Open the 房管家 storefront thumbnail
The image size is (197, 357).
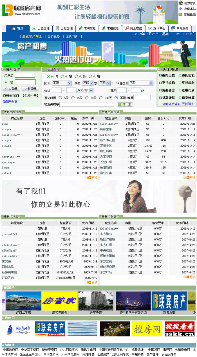(x=59, y=301)
